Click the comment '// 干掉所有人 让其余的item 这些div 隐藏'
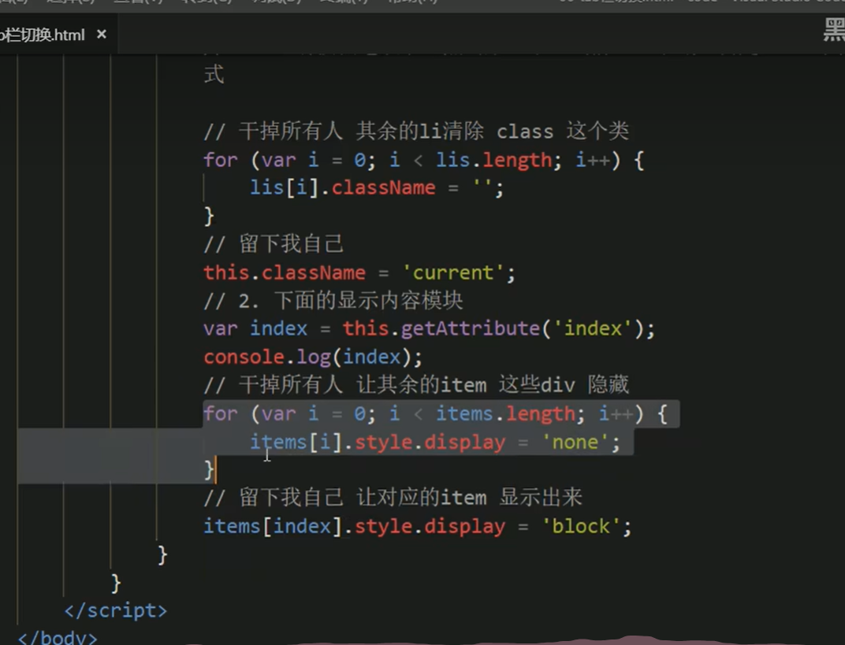This screenshot has width=845, height=645. tap(416, 385)
